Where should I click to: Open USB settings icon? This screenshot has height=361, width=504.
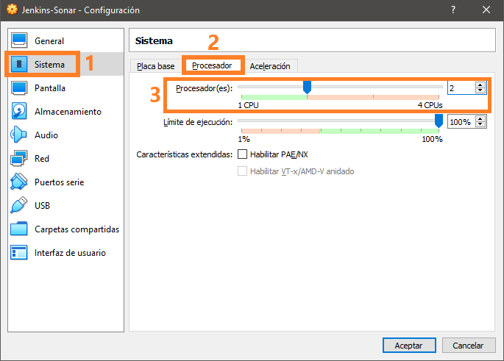click(x=20, y=206)
